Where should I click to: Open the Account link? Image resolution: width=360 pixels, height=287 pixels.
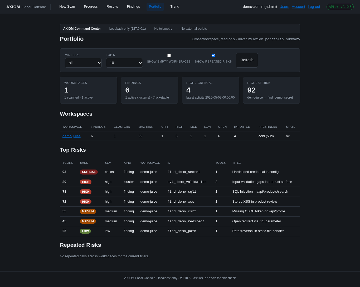298,7
